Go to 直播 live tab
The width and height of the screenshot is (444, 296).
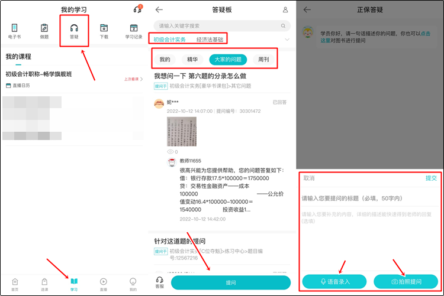coord(104,284)
